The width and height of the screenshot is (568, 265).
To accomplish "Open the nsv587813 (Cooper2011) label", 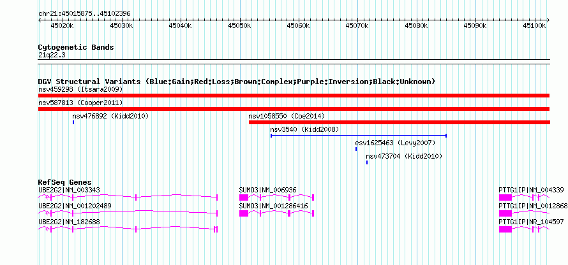I will (80, 103).
